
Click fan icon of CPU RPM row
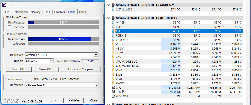[113, 87]
